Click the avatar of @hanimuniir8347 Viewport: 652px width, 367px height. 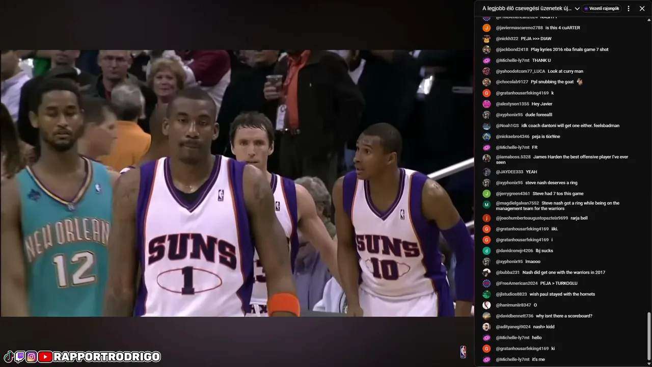486,305
